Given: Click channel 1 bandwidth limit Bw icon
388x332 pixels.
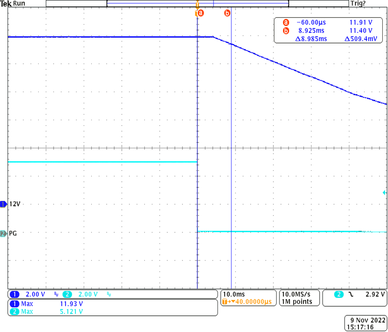Looking at the screenshot, I should 56,294.
